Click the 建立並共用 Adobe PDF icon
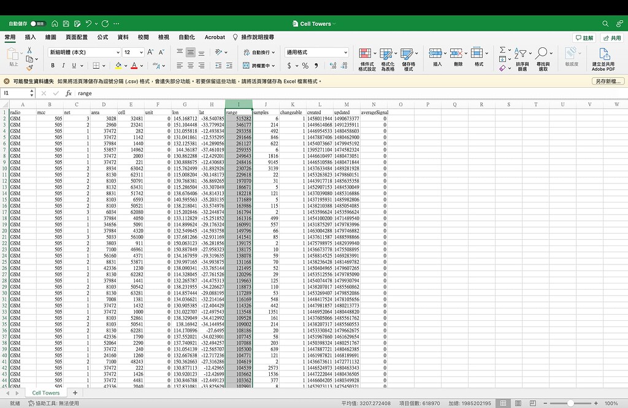The width and height of the screenshot is (628, 408). click(x=602, y=59)
